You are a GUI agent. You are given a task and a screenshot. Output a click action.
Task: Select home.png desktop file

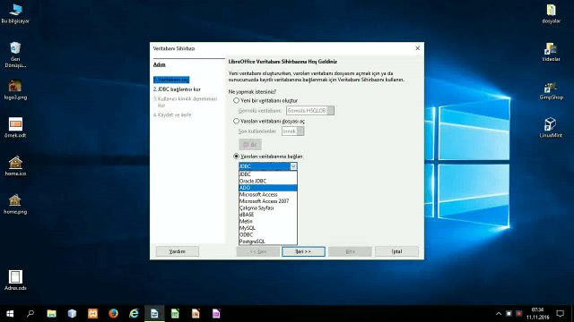[x=15, y=204]
